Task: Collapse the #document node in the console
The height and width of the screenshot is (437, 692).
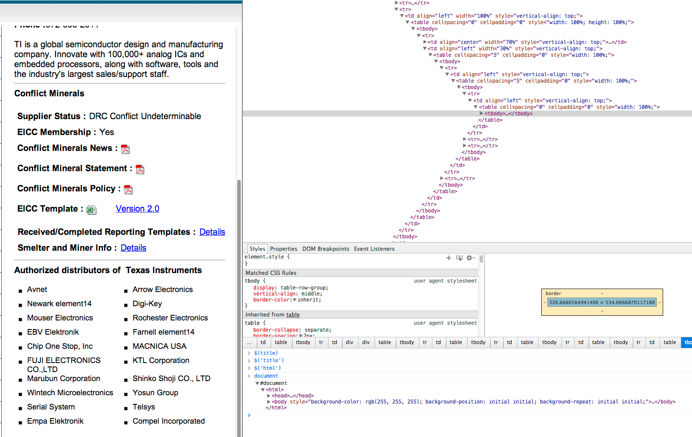Action: (257, 383)
